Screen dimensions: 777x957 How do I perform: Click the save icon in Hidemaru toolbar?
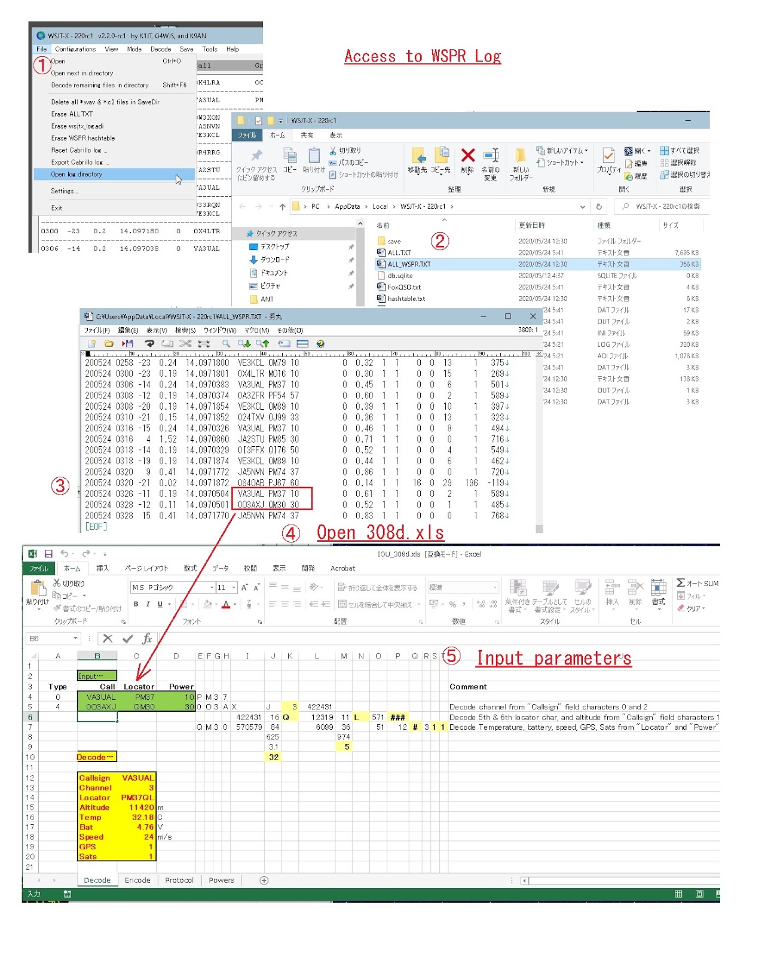(127, 343)
